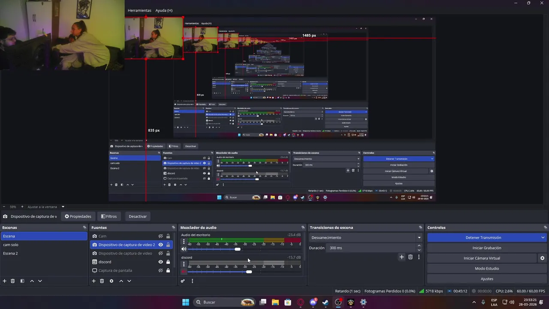Add a new scene with the plus icon
Screen dimensions: 549x309
coord(5,281)
